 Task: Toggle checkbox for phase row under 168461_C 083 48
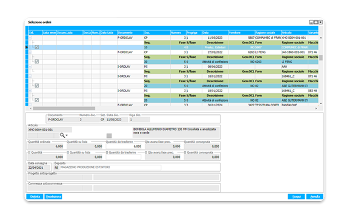[37, 100]
